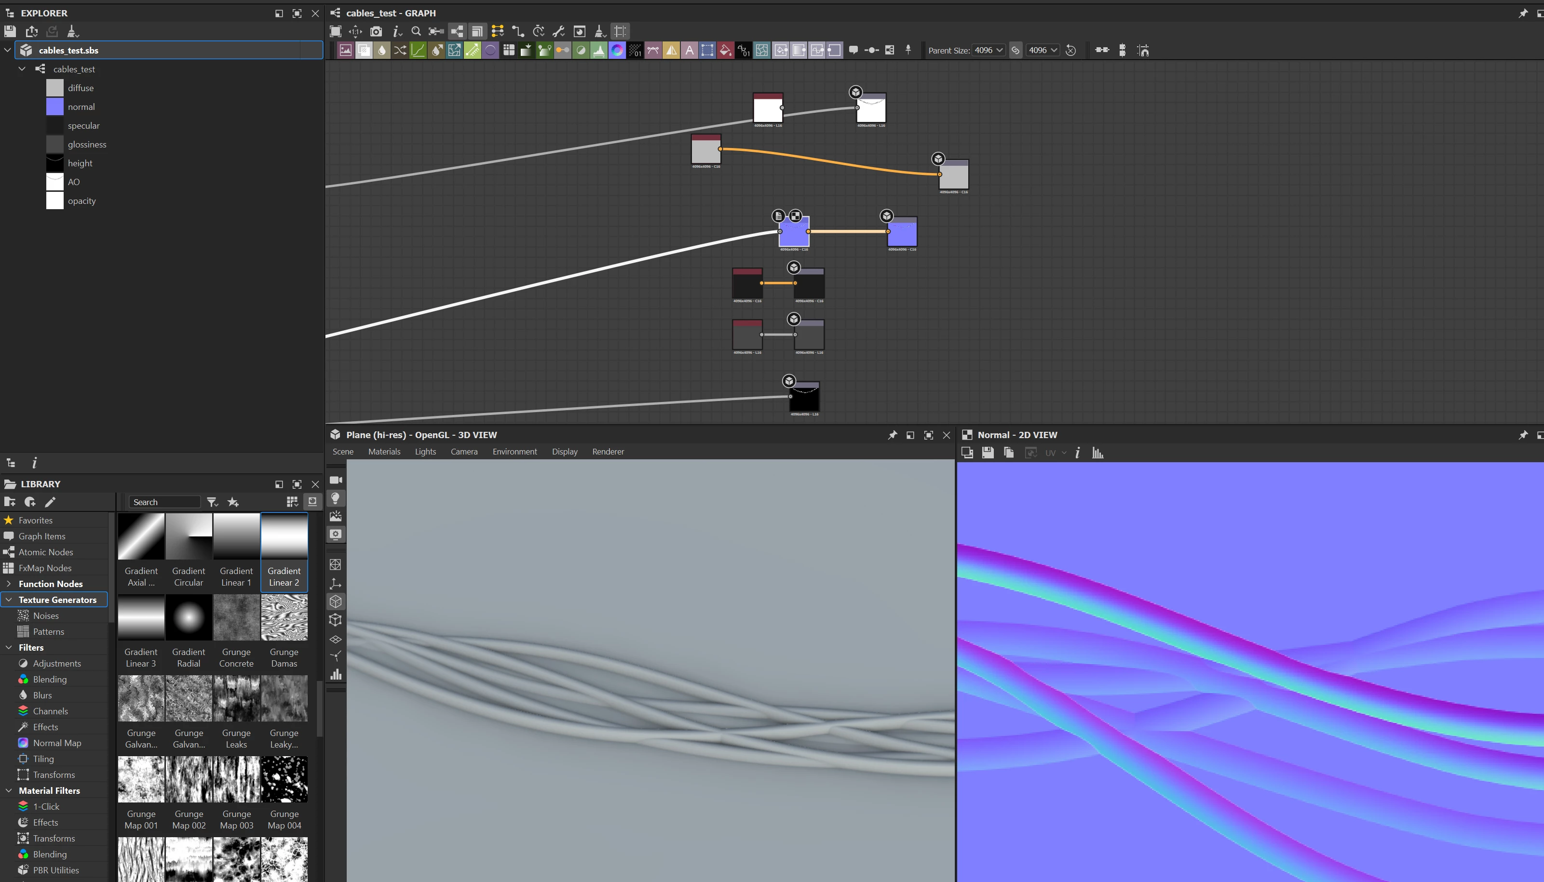This screenshot has width=1544, height=882.
Task: Click the save icon in 2D View
Action: pos(988,453)
